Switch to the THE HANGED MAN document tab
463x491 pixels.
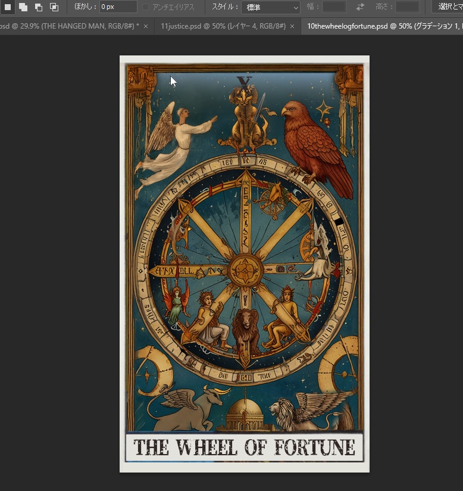coord(68,27)
